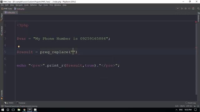Screen dimensions: 200x112
Task: Click the line number 6 in the gutter
Action: click(5, 59)
